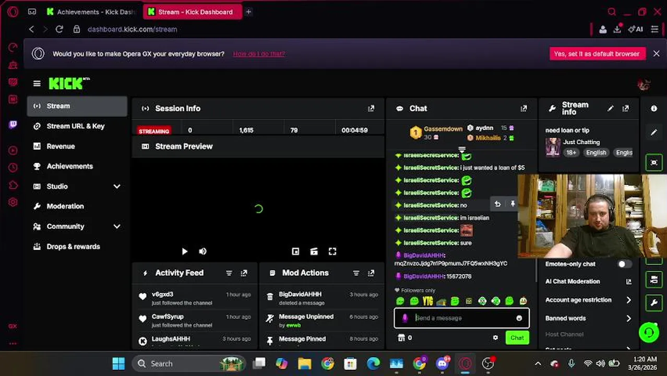Open File Explorer from the taskbar
667x376 pixels.
point(304,363)
